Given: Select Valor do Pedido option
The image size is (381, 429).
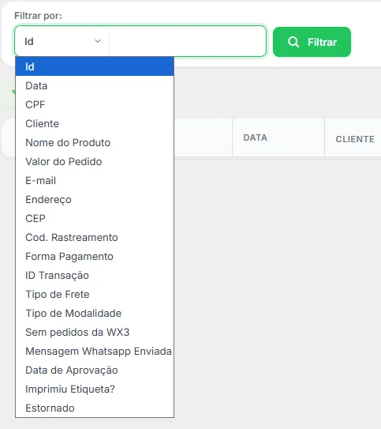Looking at the screenshot, I should [95, 161].
